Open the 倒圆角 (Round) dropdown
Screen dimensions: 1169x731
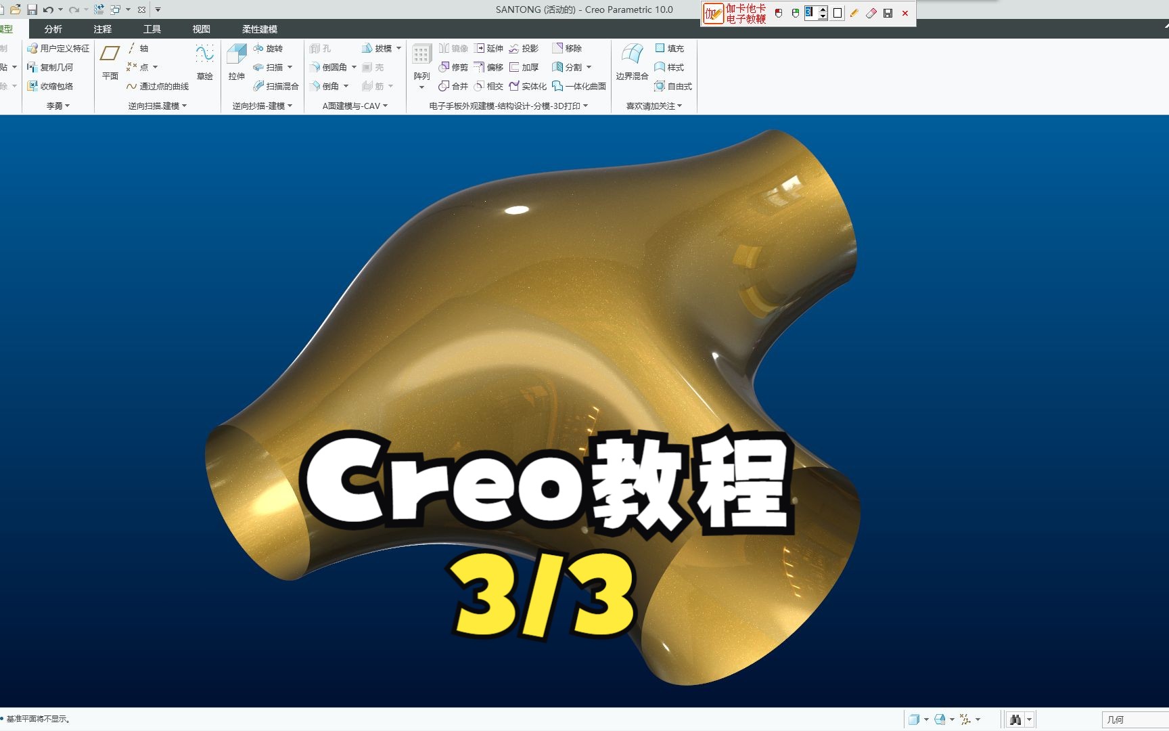tap(353, 67)
